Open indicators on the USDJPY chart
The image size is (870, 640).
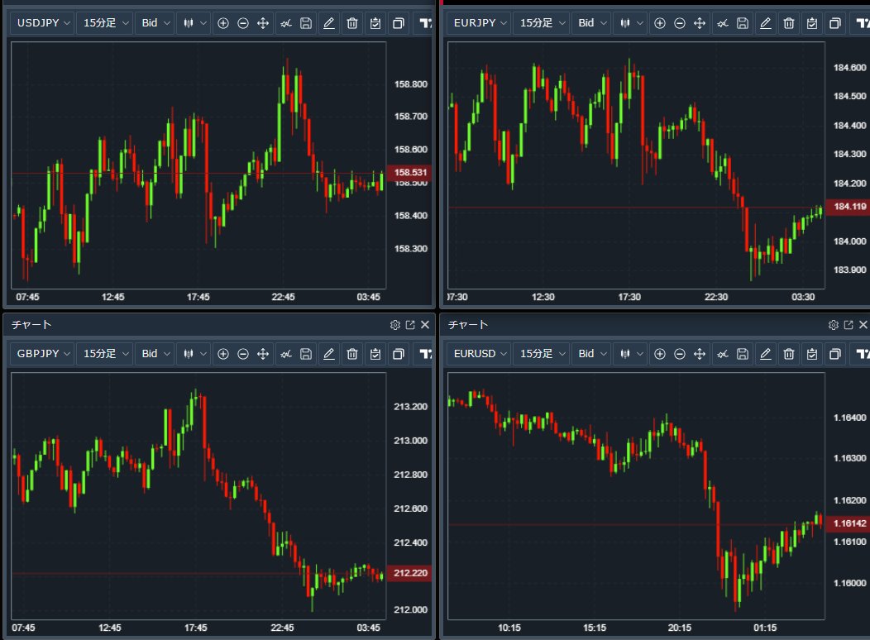tap(286, 23)
